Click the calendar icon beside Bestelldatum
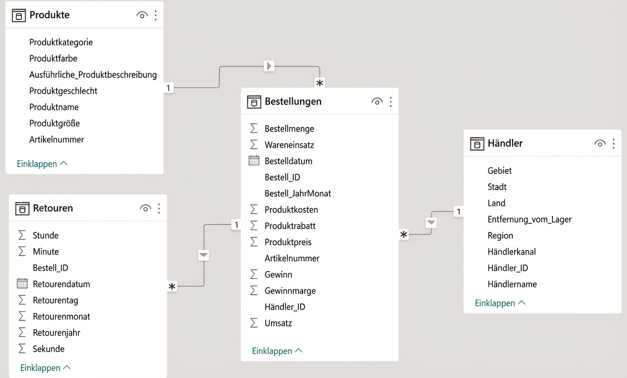 [254, 161]
